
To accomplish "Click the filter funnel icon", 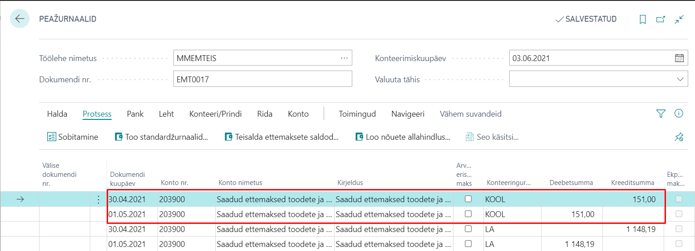I will (660, 114).
